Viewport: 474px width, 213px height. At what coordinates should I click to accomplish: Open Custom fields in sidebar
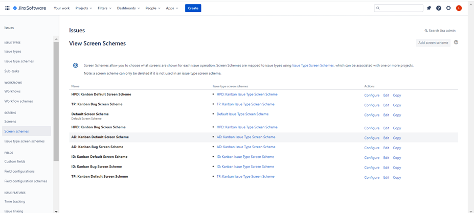[15, 161]
